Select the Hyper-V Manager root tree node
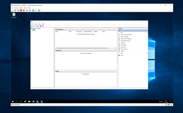 click(36, 28)
